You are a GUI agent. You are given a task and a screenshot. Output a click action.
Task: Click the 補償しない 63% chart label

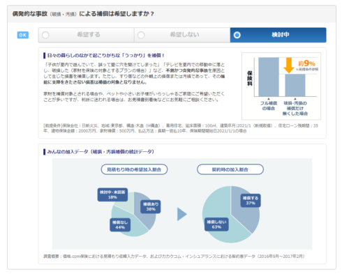pos(216,224)
